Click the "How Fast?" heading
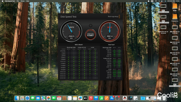The height and width of the screenshot is (102, 181). (111, 45)
